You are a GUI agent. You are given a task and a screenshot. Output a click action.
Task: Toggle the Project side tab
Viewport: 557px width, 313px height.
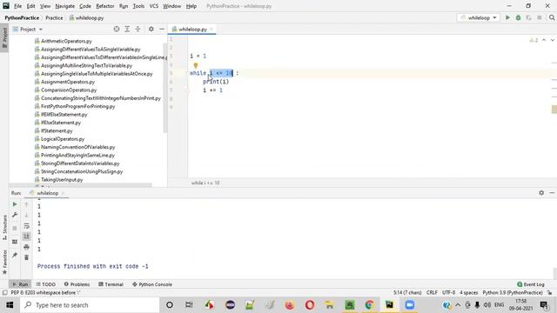[x=4, y=37]
